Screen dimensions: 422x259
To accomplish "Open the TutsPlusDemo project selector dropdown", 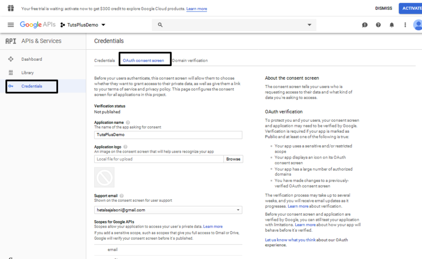I will point(83,25).
